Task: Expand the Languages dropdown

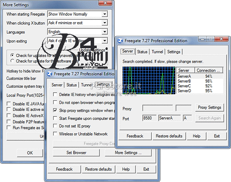Action: point(105,32)
